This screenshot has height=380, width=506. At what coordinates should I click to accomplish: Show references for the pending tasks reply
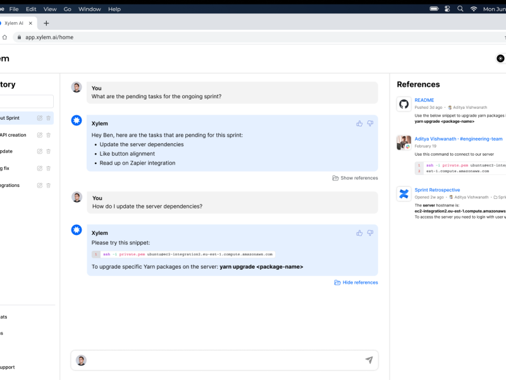tap(355, 178)
